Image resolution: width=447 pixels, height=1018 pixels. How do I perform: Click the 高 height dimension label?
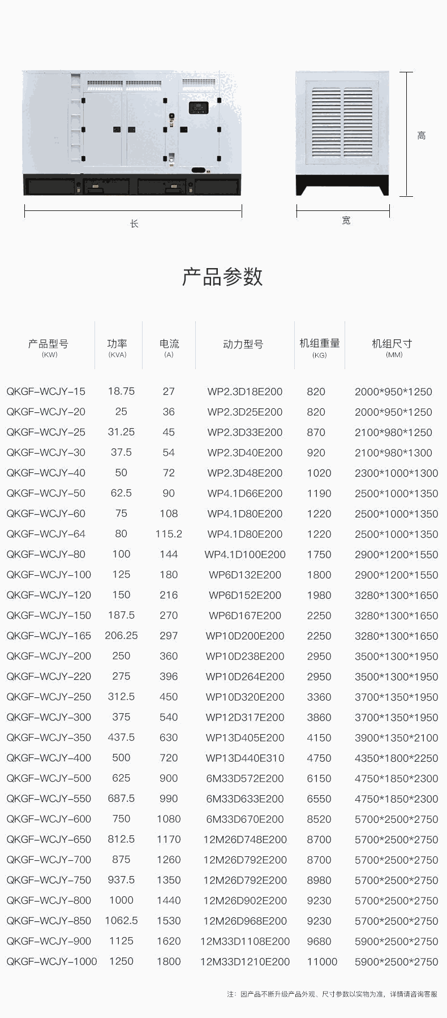click(421, 136)
